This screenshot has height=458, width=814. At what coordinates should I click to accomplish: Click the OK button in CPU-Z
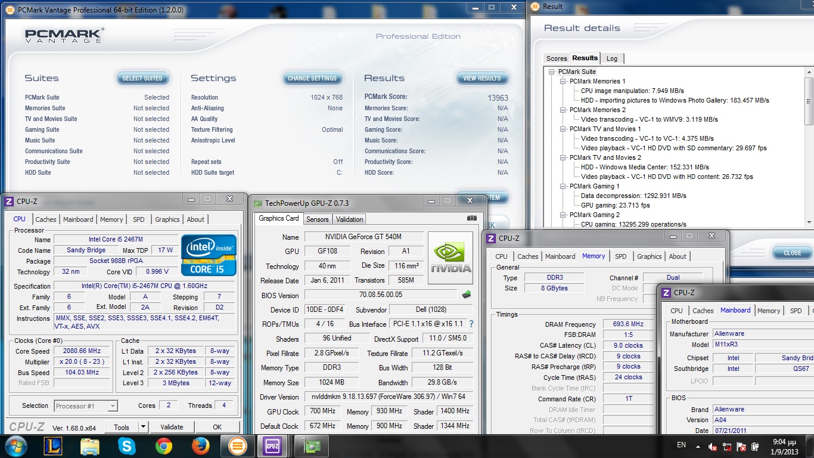pos(218,427)
